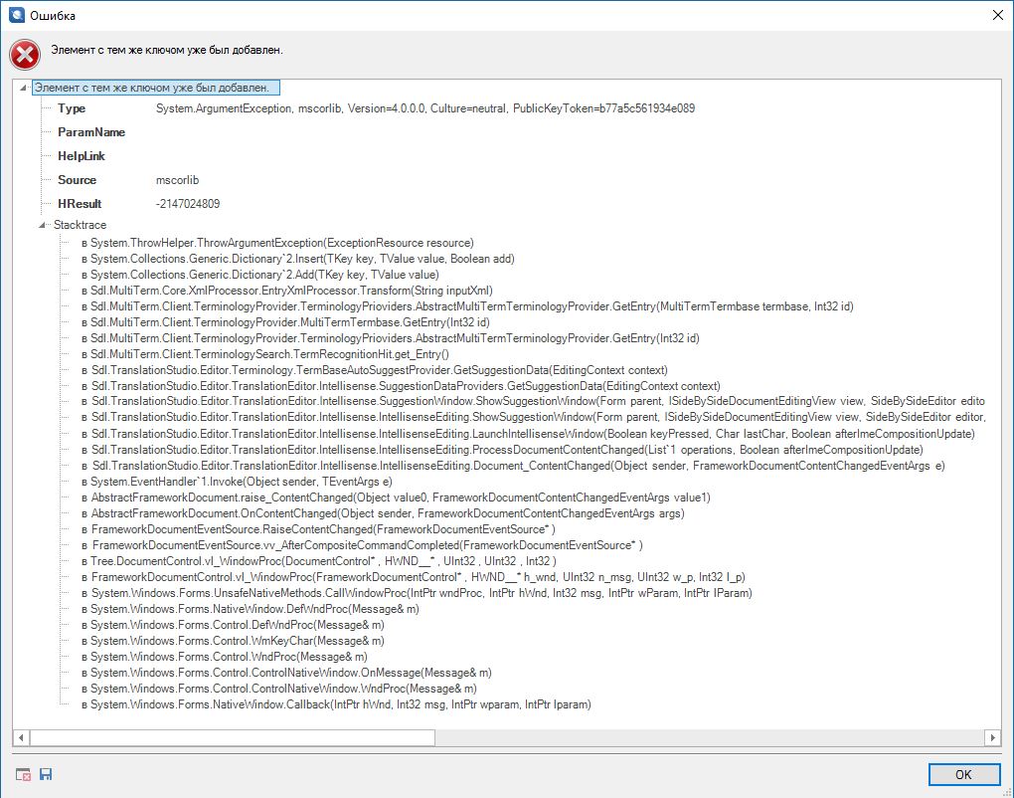Image resolution: width=1014 pixels, height=798 pixels.
Task: Select TermRecognitionHit.get_Entry() line
Action: 265,354
